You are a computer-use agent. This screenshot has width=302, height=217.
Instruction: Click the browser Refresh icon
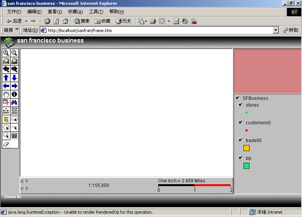pos(56,21)
